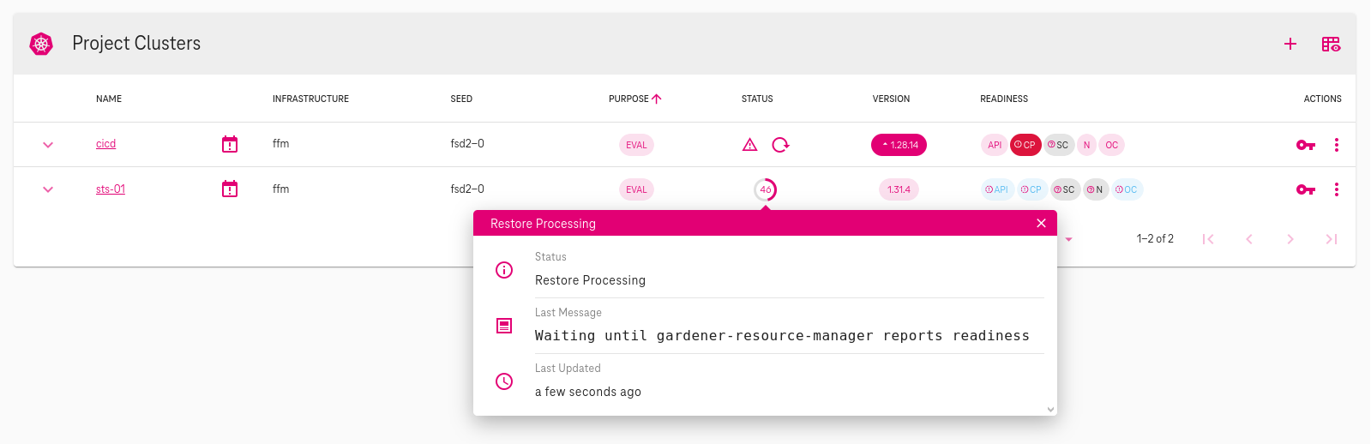Click the plus icon to create cluster
1371x444 pixels.
tap(1290, 44)
